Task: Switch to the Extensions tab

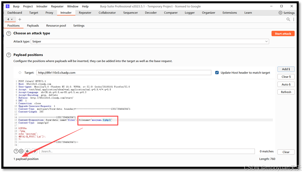Action: pyautogui.click(x=229, y=13)
